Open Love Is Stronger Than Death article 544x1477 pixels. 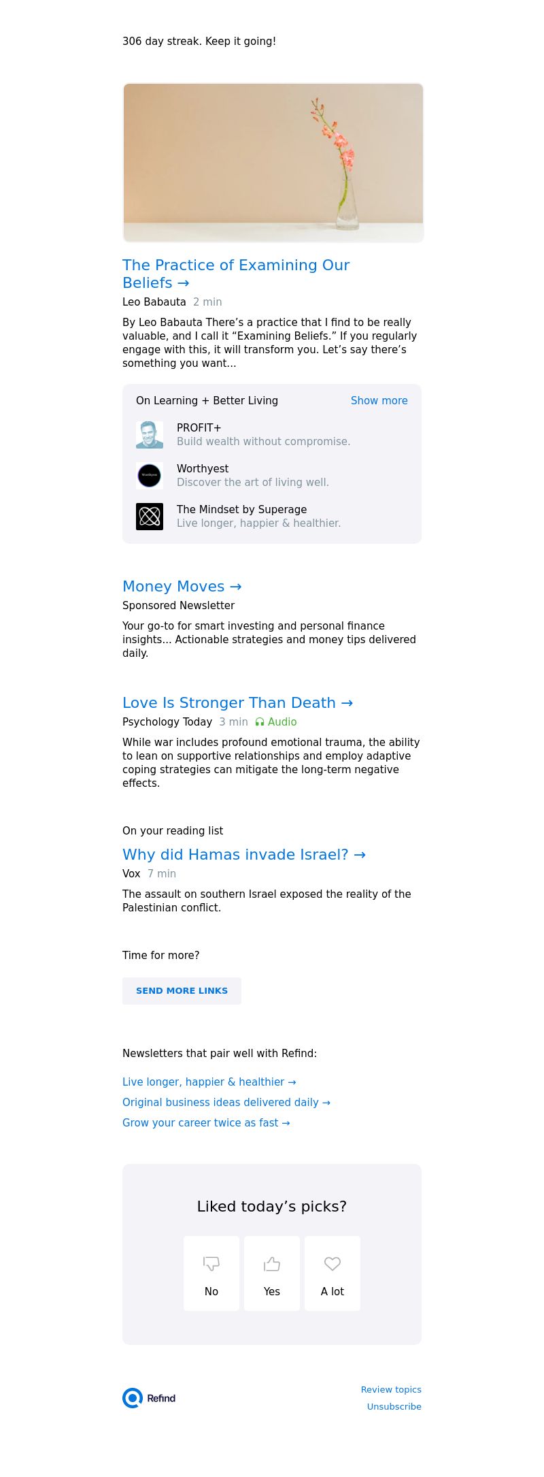(238, 702)
